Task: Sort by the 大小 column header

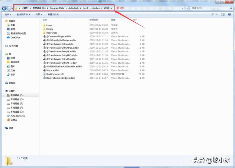Action: click(x=135, y=20)
